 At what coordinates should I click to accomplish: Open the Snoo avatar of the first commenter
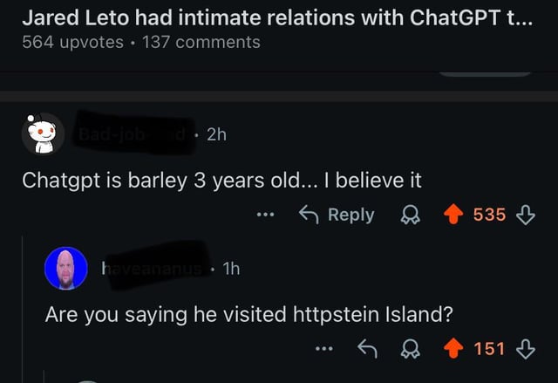[42, 134]
